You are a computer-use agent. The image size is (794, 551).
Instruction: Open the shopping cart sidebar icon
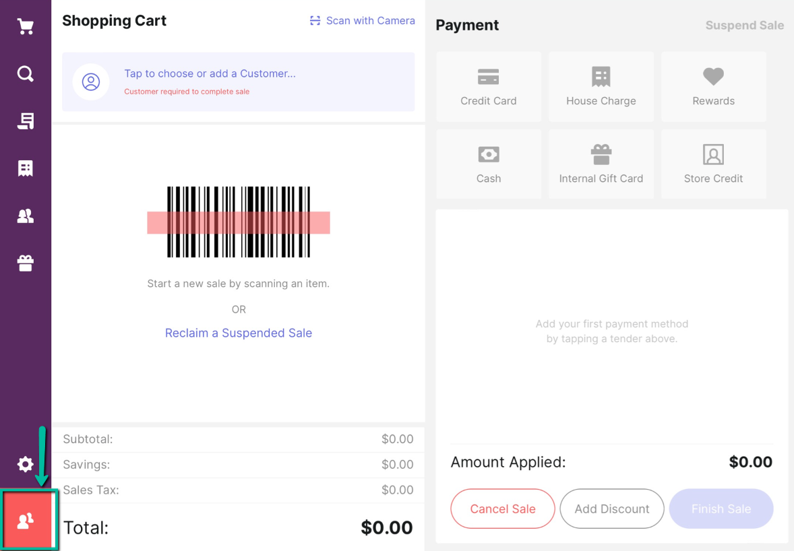tap(26, 26)
